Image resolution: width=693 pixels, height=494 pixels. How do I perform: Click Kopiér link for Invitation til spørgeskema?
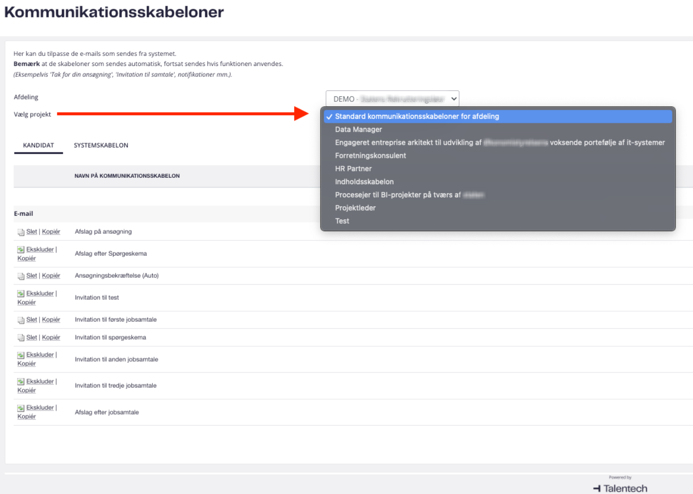(51, 338)
